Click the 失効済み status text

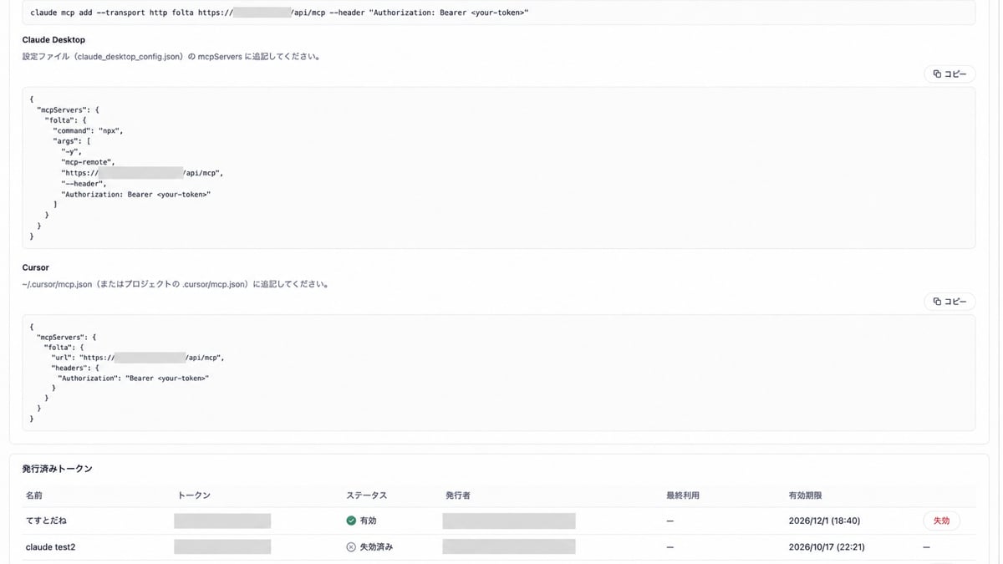(x=376, y=546)
